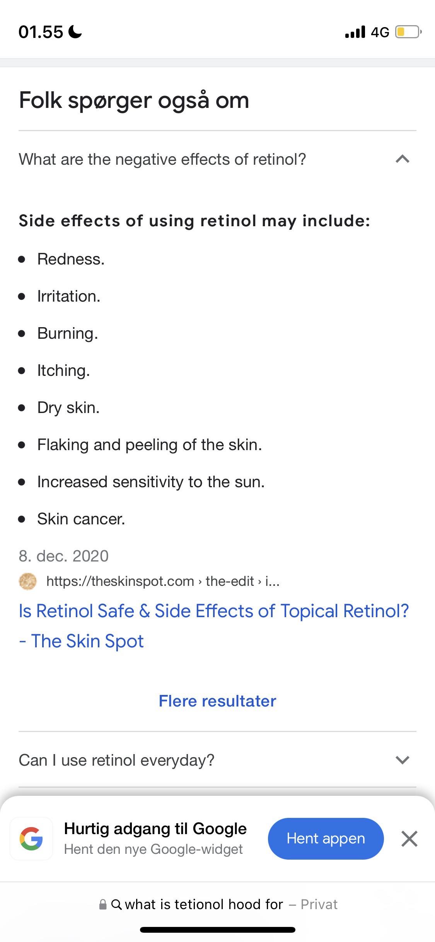The height and width of the screenshot is (942, 435).
Task: Tap the home indicator bar at bottom
Action: [217, 930]
